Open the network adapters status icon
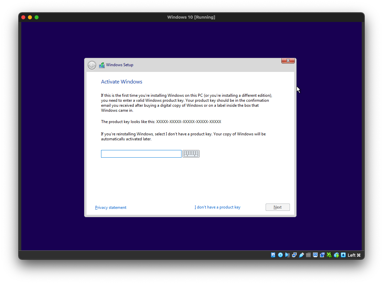The height and width of the screenshot is (284, 383). coord(294,255)
